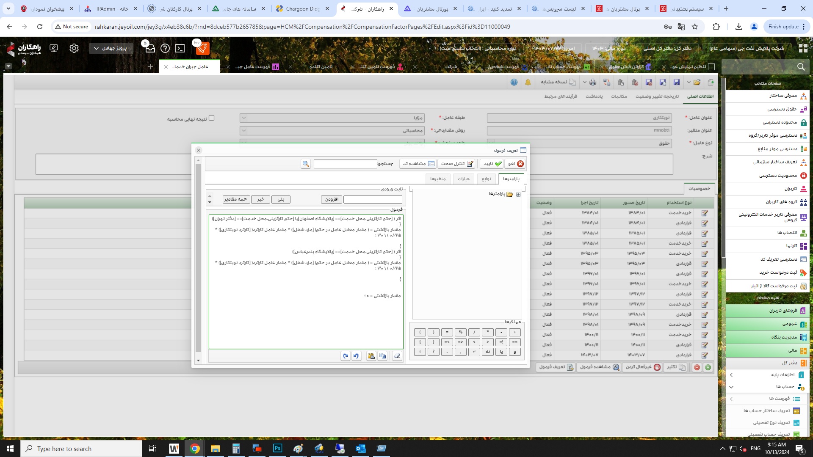Image resolution: width=813 pixels, height=457 pixels.
Task: Click the yellow bell notification icon in the toolbar
Action: tap(528, 82)
